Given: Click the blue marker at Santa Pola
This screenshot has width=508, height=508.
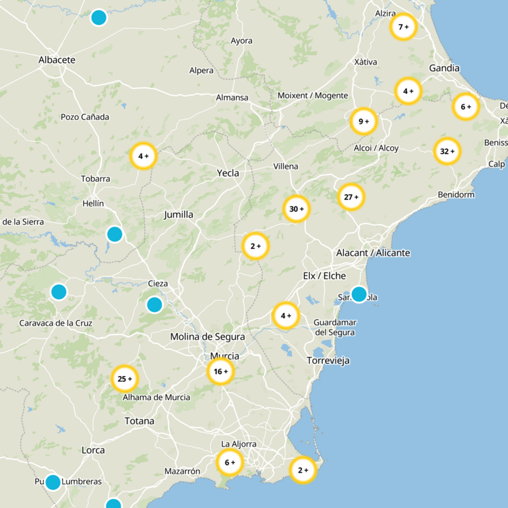Looking at the screenshot, I should tap(359, 294).
